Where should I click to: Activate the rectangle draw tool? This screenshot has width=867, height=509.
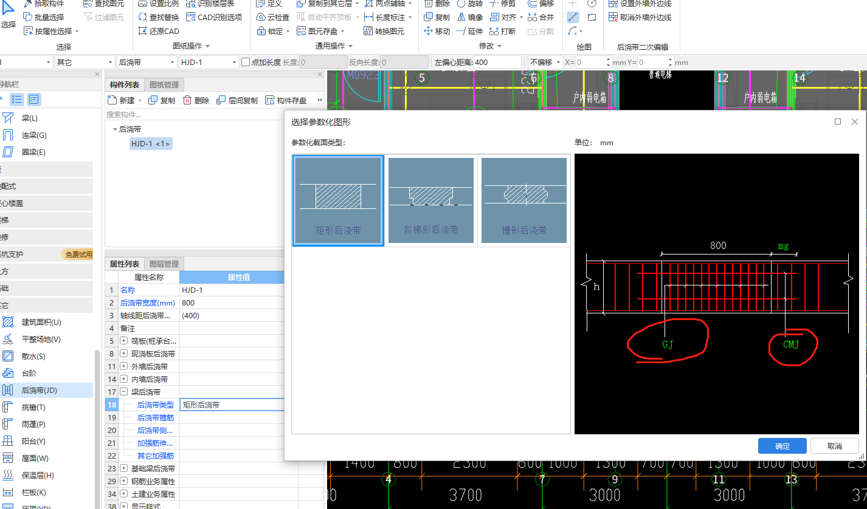(x=592, y=17)
